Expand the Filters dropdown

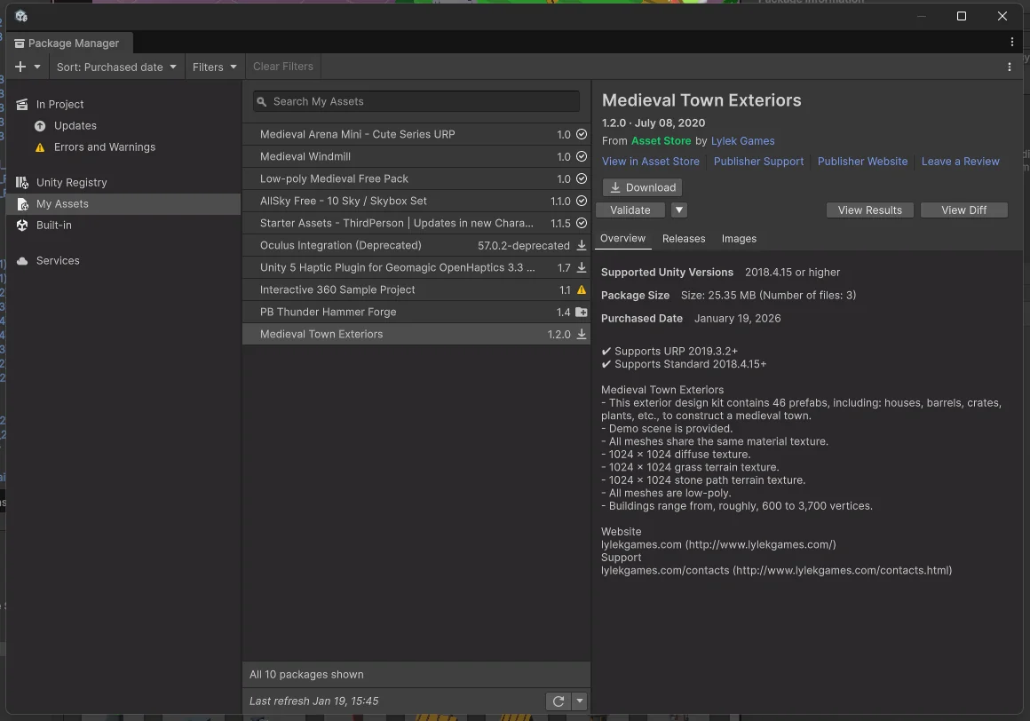(215, 67)
